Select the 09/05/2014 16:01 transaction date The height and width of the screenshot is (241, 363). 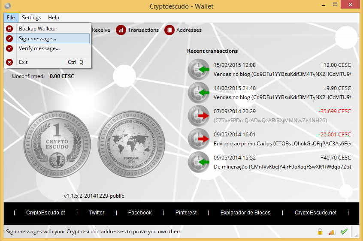(234, 135)
